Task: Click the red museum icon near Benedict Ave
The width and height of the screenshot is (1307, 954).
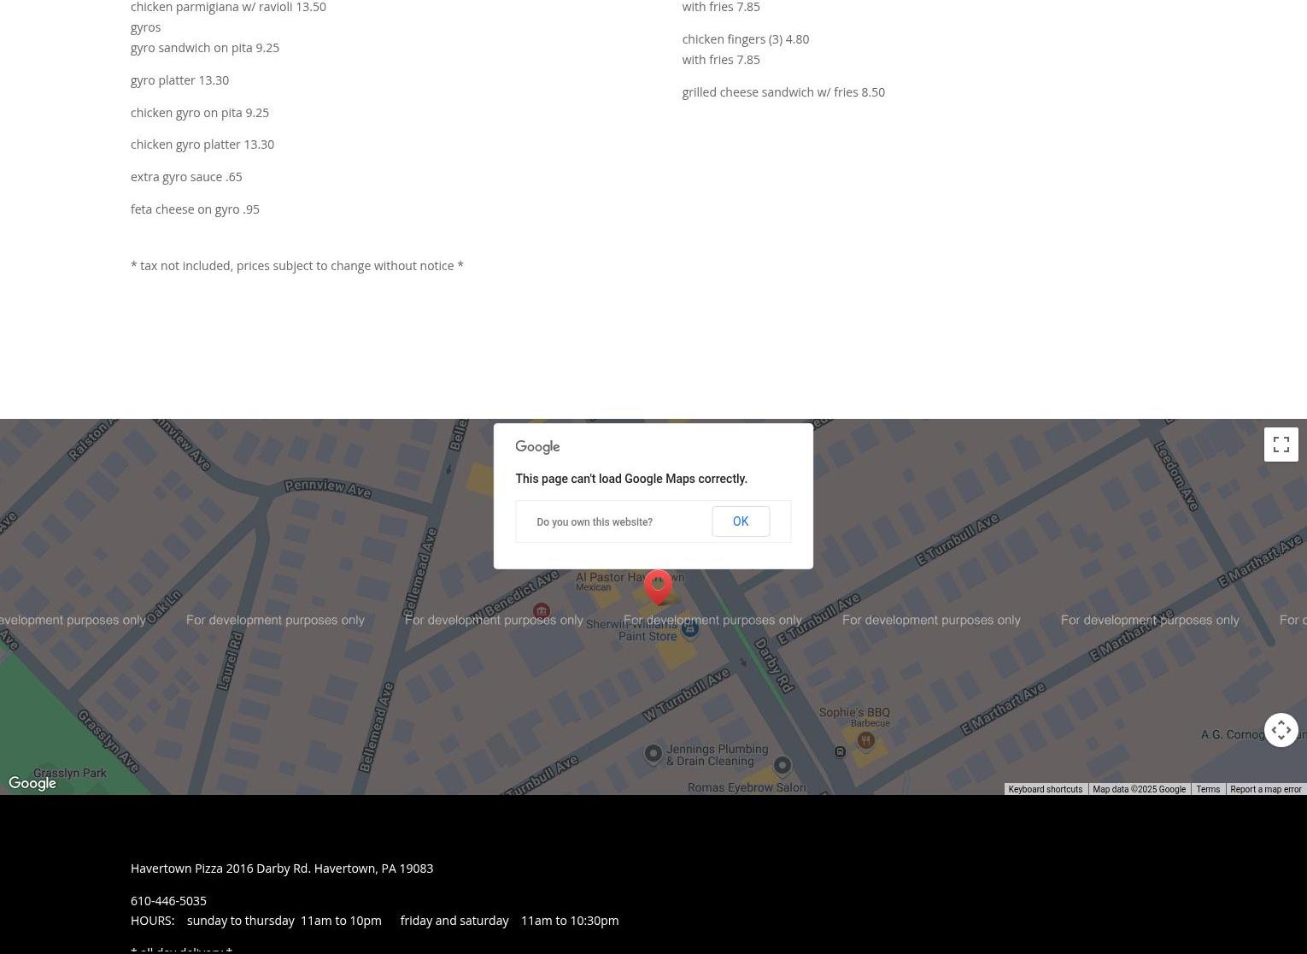Action: [542, 611]
